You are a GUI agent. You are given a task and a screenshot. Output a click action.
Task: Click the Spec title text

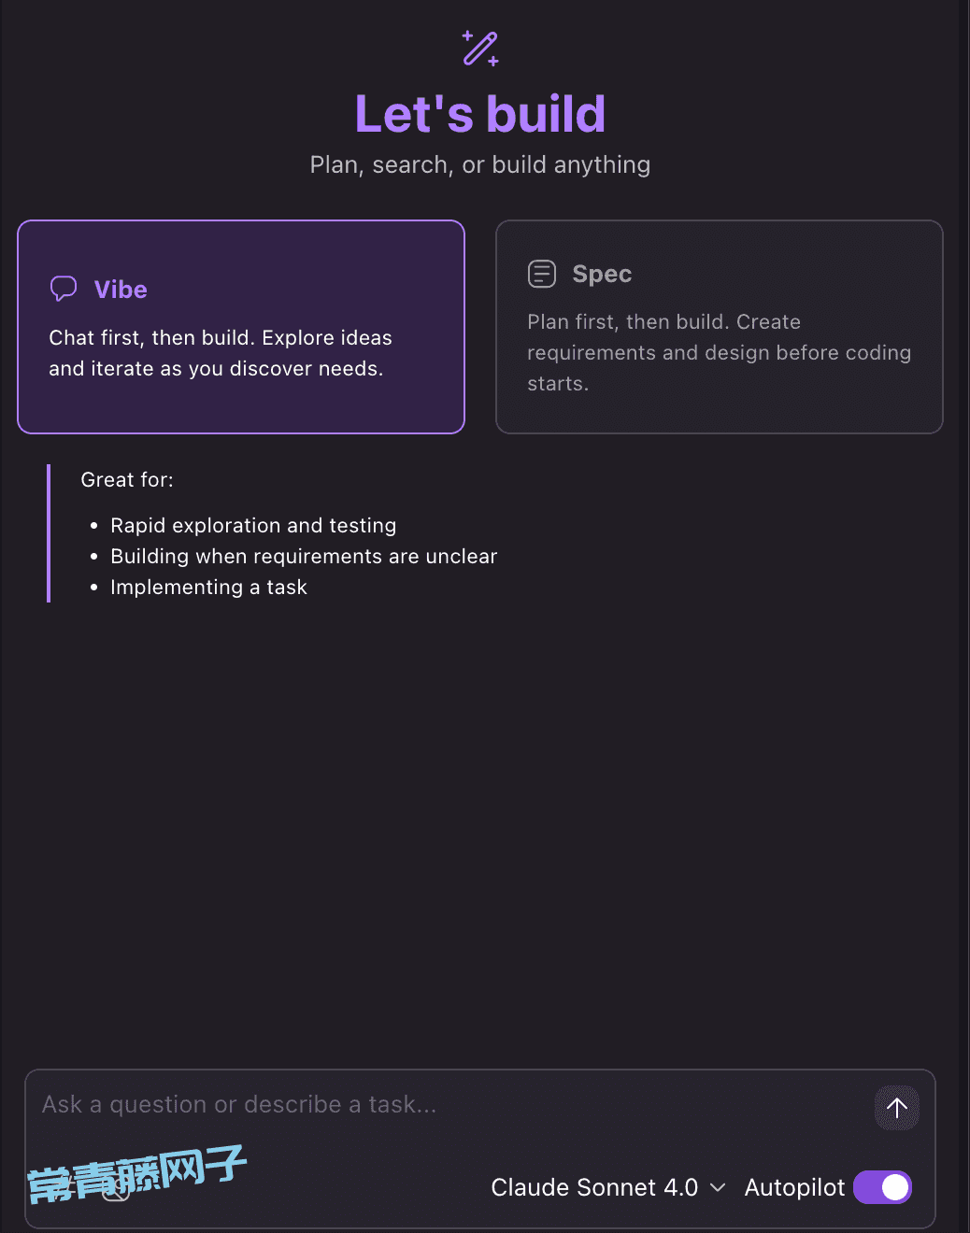tap(602, 274)
